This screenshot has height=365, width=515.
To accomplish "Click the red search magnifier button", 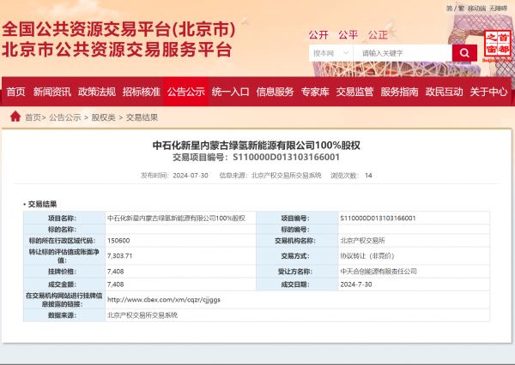I will pos(464,53).
